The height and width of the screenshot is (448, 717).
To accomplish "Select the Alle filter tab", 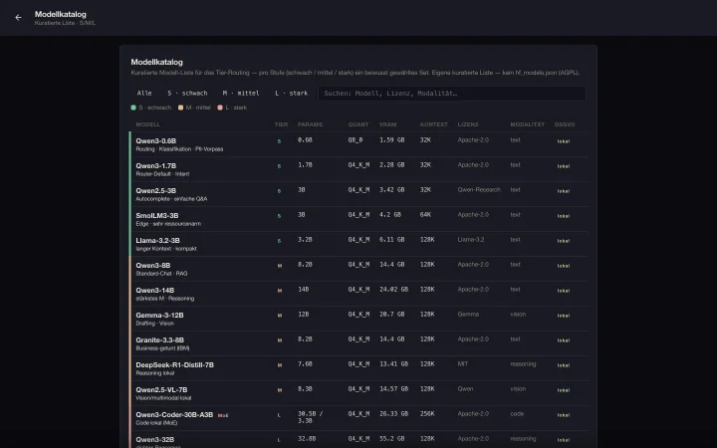I will [x=144, y=94].
